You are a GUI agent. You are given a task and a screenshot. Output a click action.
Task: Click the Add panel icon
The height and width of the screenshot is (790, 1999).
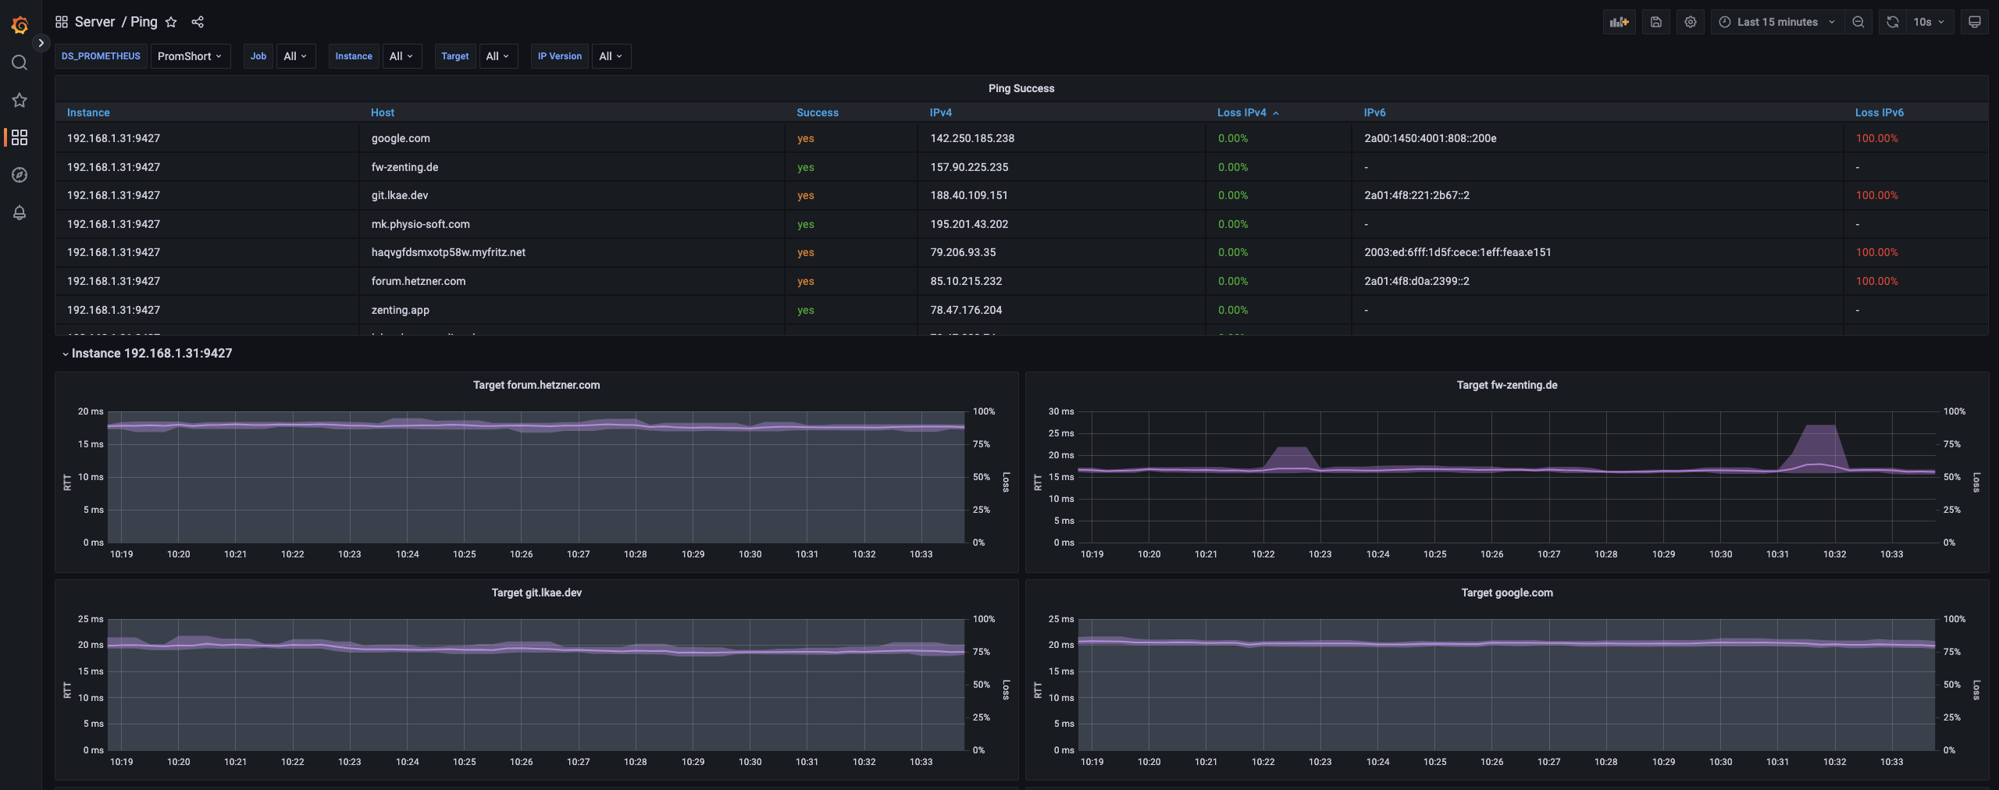pos(1619,22)
